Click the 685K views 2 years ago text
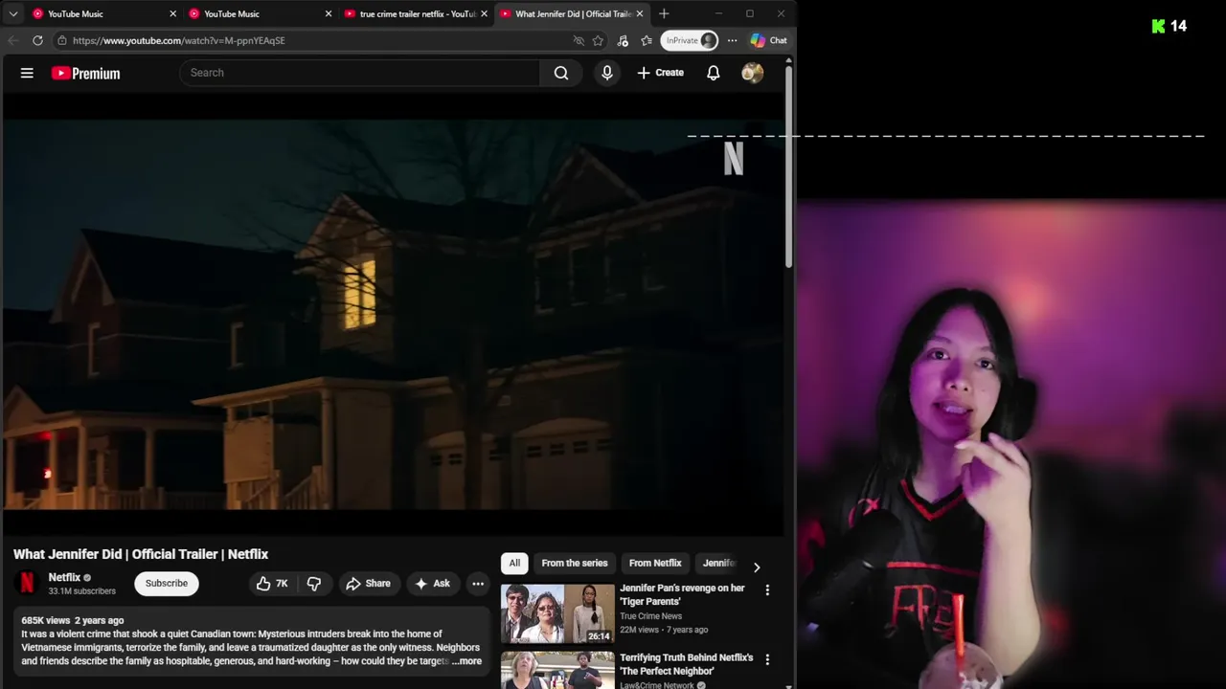The image size is (1226, 689). tap(73, 621)
